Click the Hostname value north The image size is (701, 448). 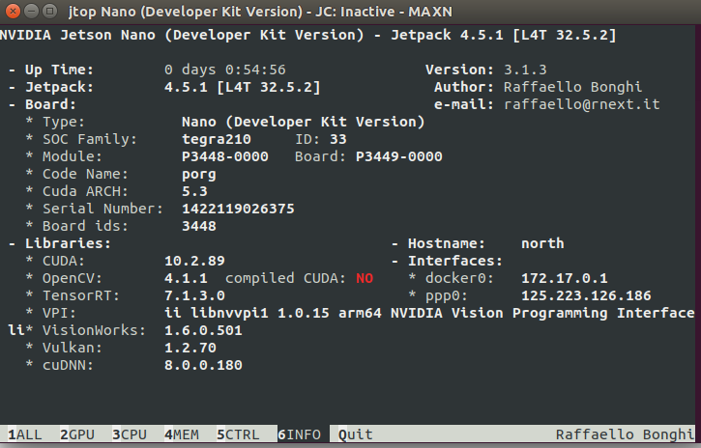542,243
